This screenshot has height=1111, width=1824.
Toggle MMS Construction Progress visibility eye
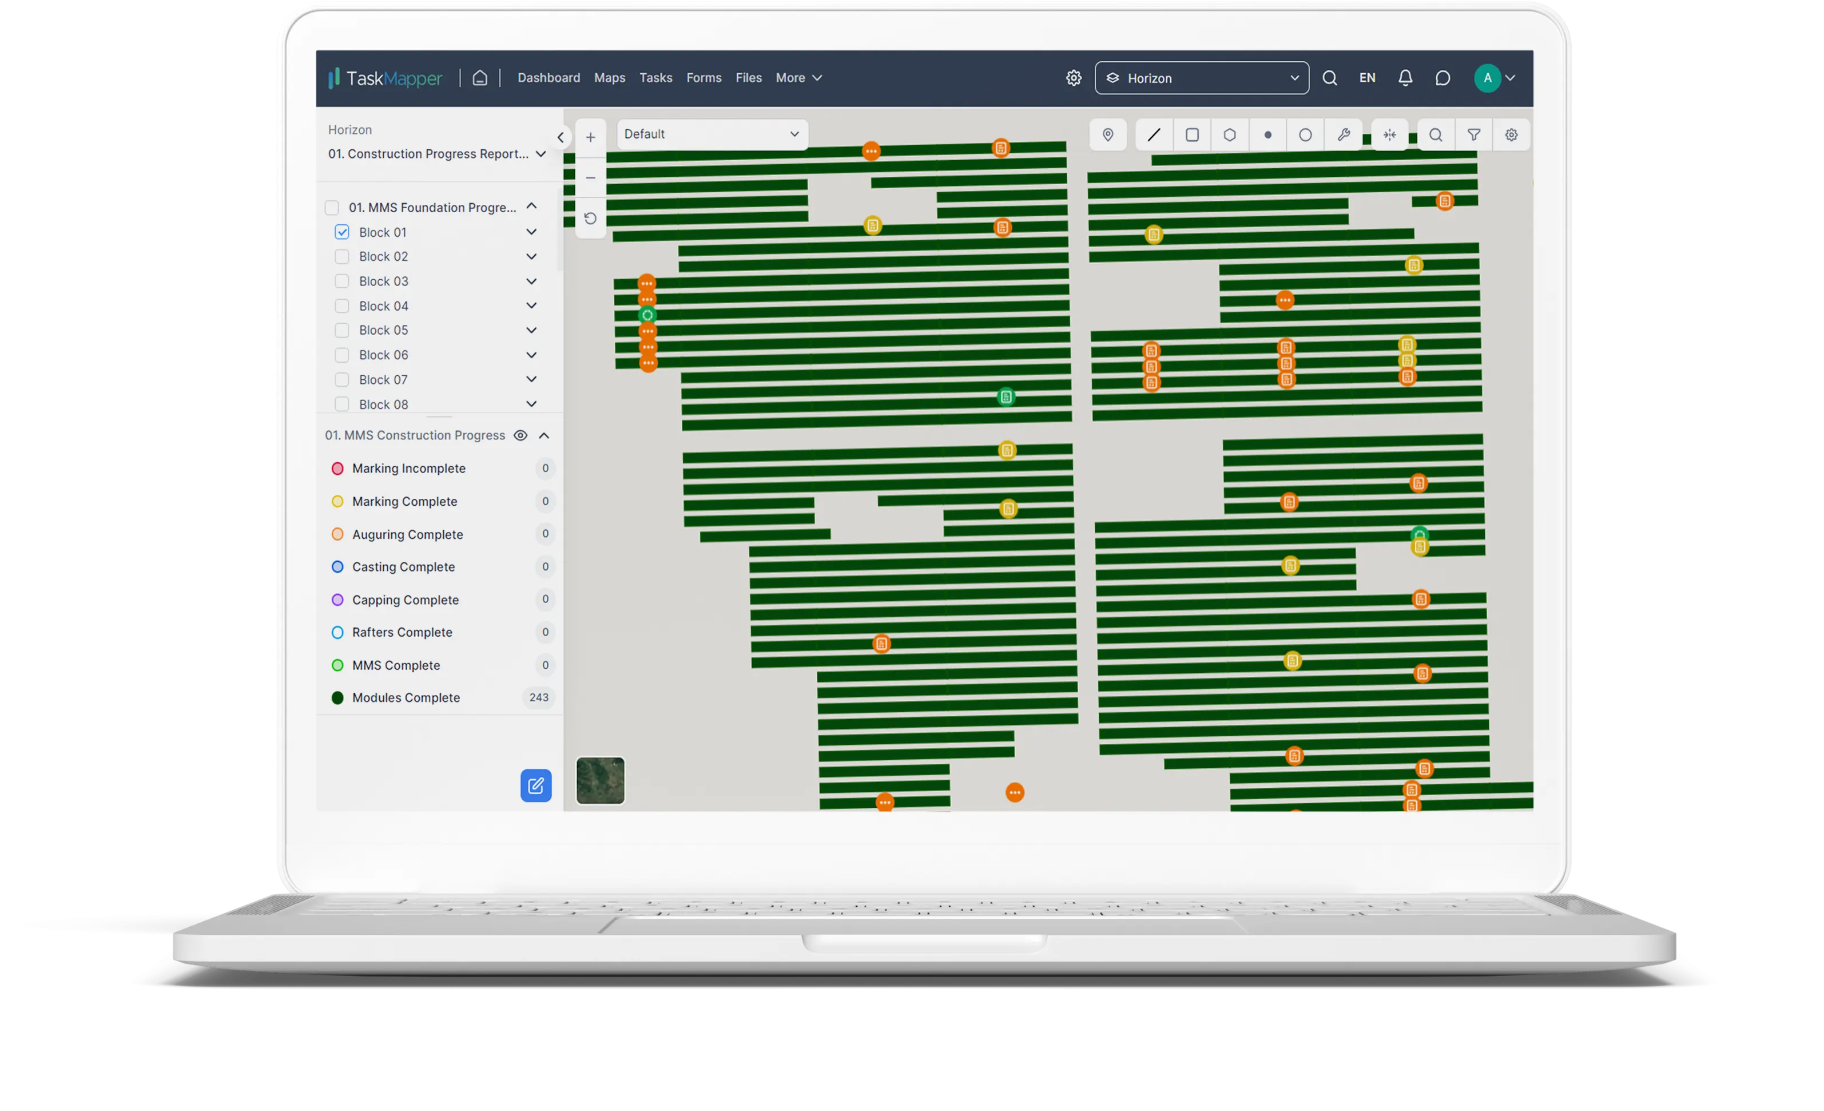520,435
